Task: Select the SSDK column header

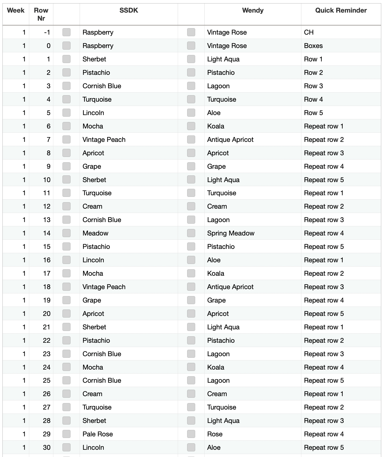Action: [129, 10]
